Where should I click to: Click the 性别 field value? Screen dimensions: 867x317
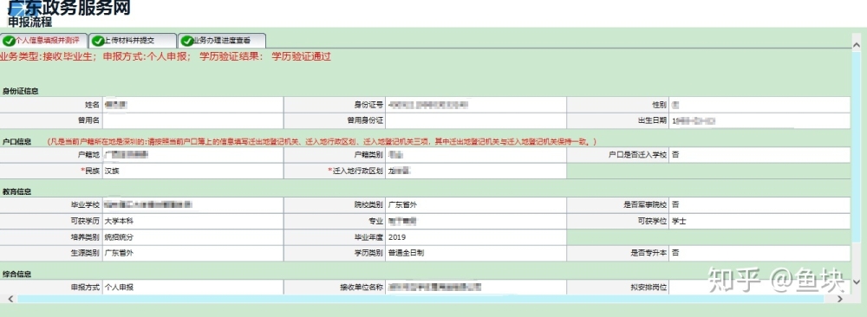pos(759,105)
